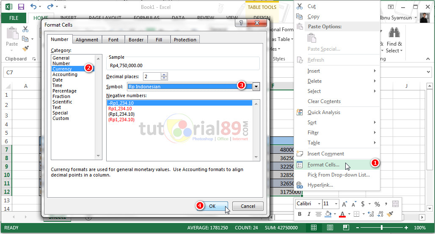Viewport: 435px width, 234px height.
Task: Expand Sort submenu in context menu
Action: (374, 122)
